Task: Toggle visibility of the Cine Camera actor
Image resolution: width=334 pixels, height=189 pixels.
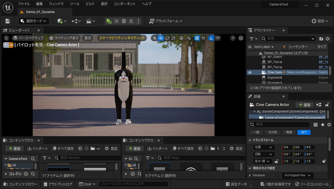Action: click(250, 72)
